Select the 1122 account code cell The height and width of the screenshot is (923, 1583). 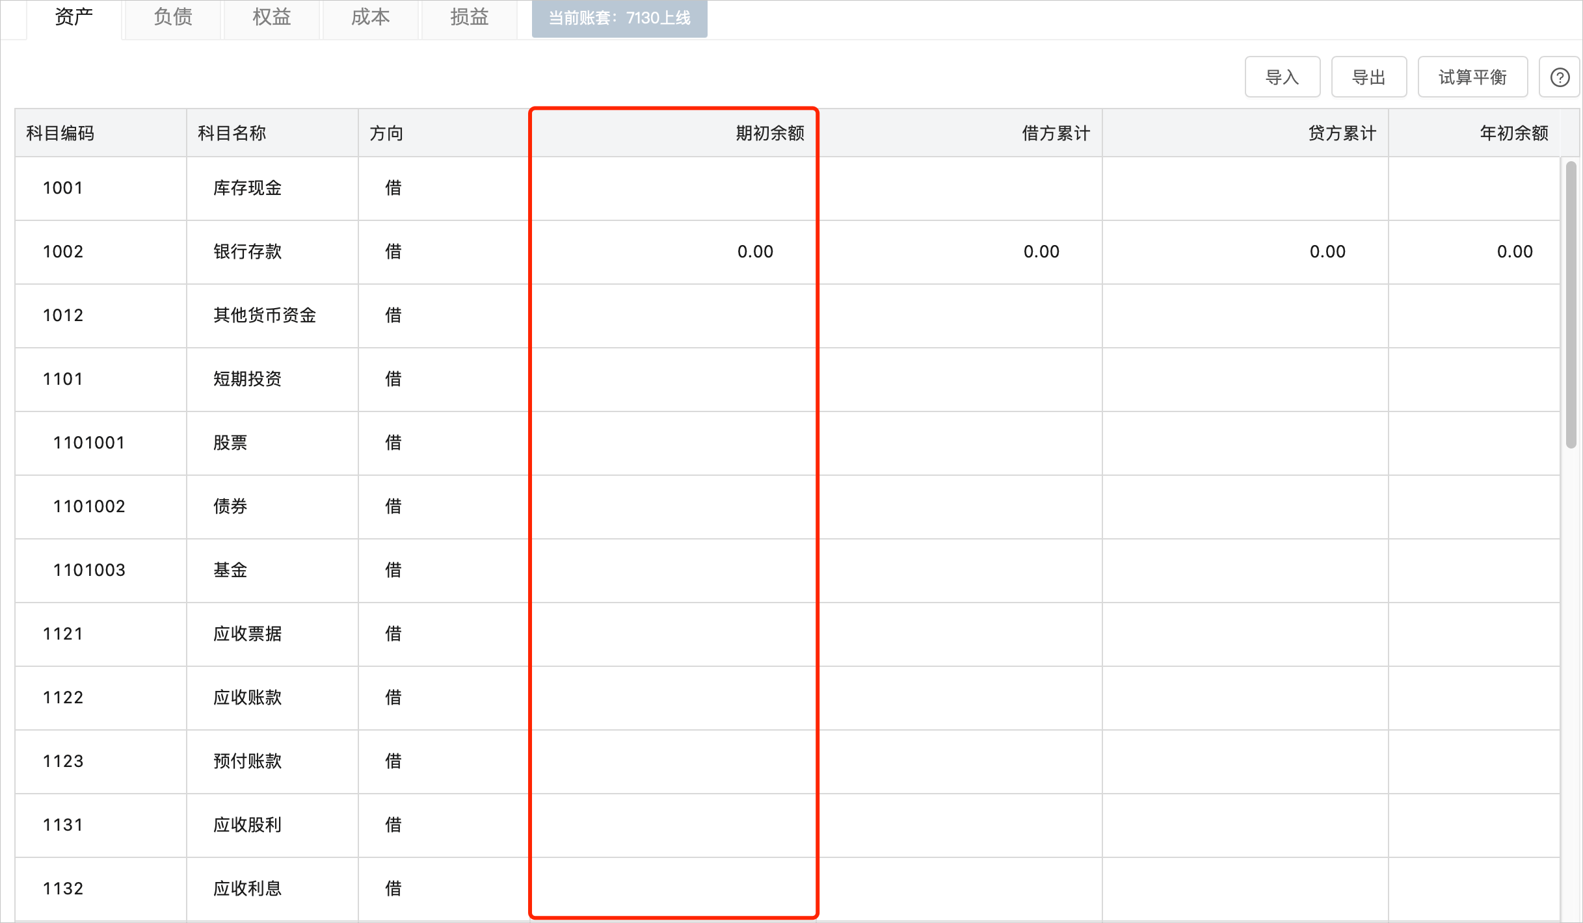101,698
